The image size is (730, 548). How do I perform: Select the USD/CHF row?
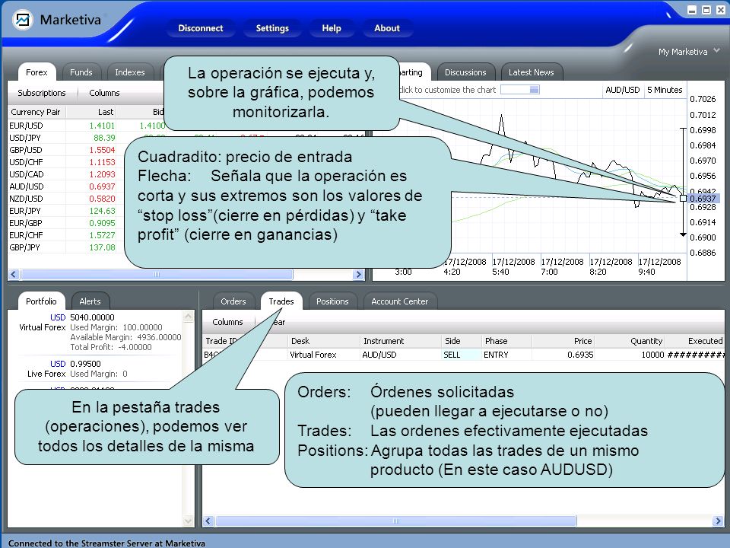coord(65,161)
